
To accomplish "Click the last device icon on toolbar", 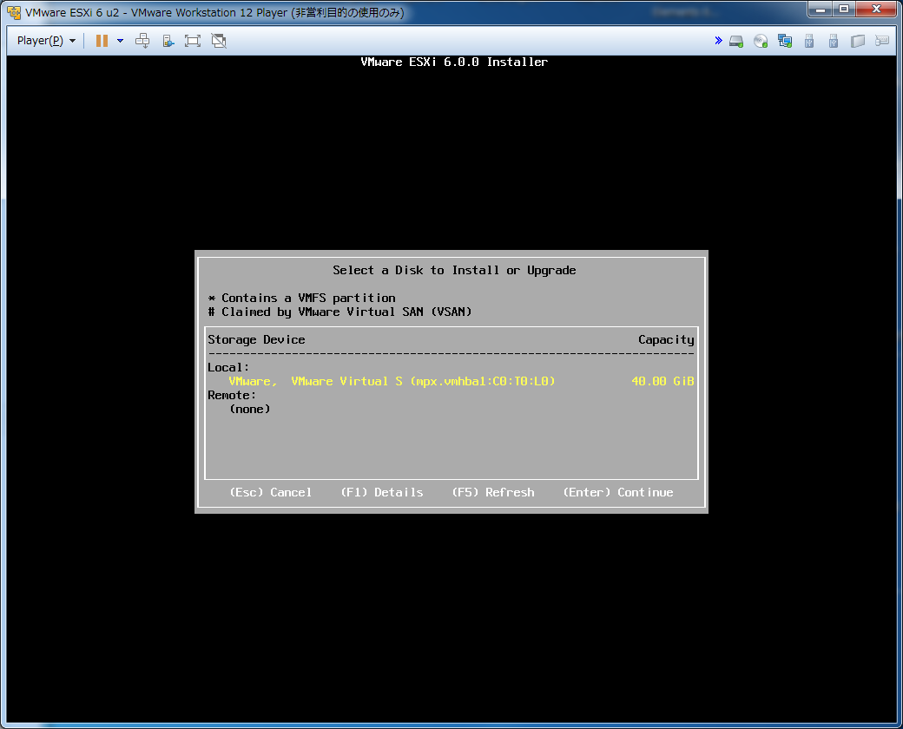I will 881,41.
